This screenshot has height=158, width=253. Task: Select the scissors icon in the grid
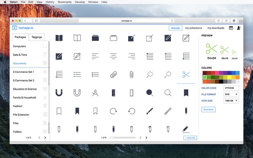(x=186, y=75)
